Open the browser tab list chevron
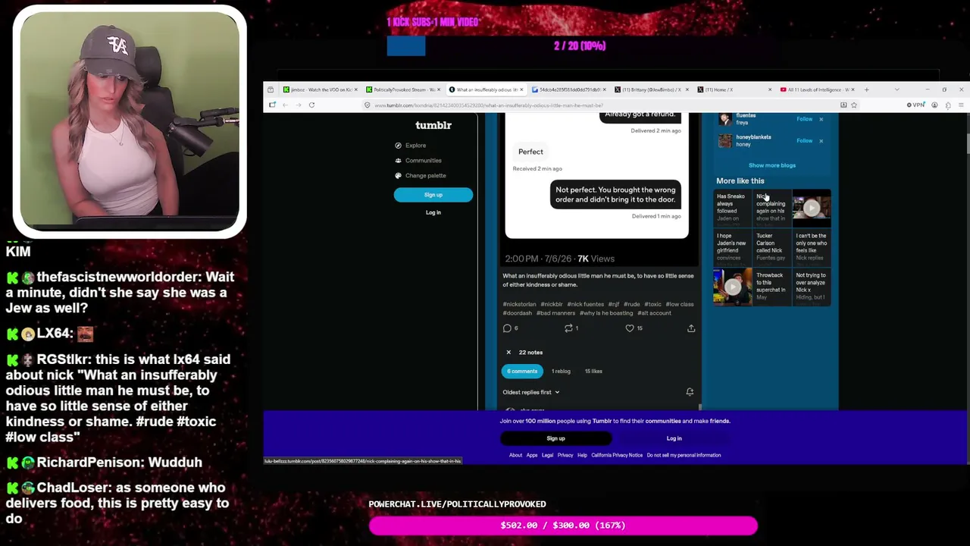This screenshot has width=970, height=546. 897,89
